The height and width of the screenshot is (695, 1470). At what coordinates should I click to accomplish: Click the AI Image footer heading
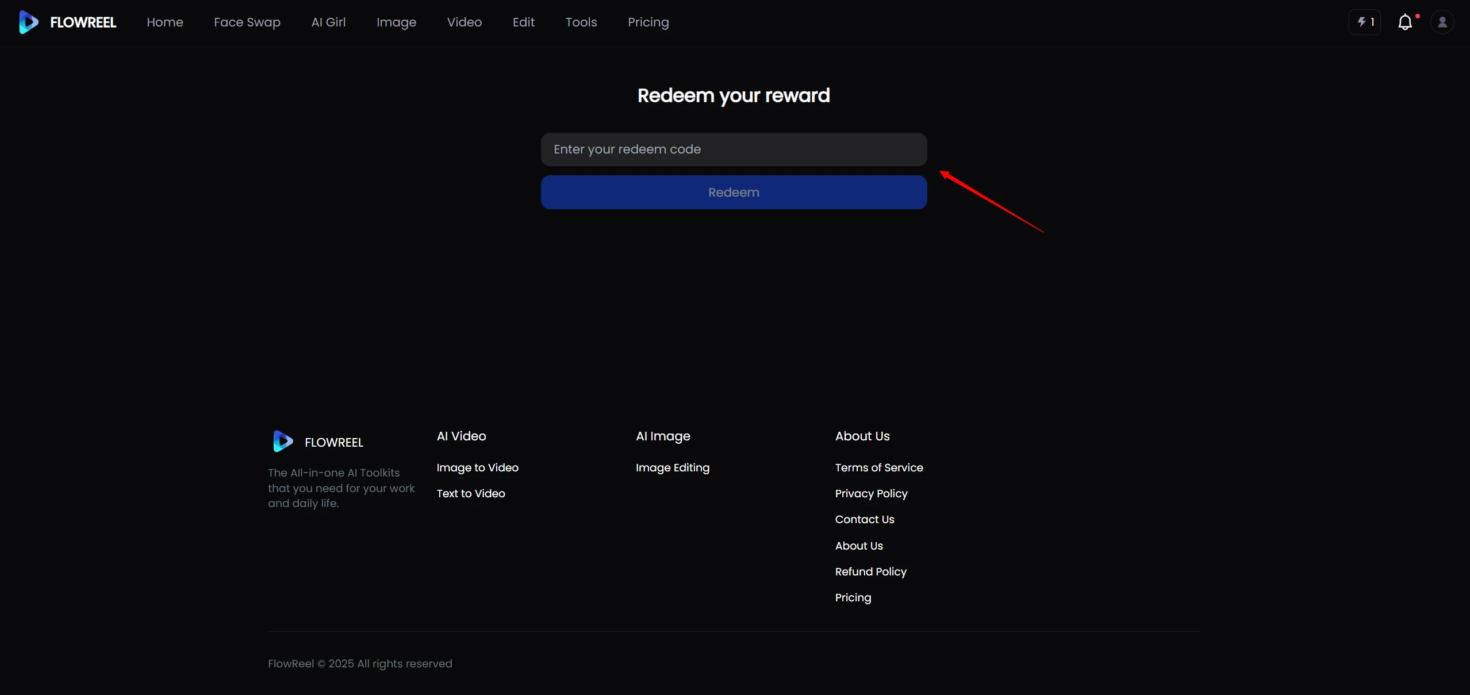click(x=663, y=436)
